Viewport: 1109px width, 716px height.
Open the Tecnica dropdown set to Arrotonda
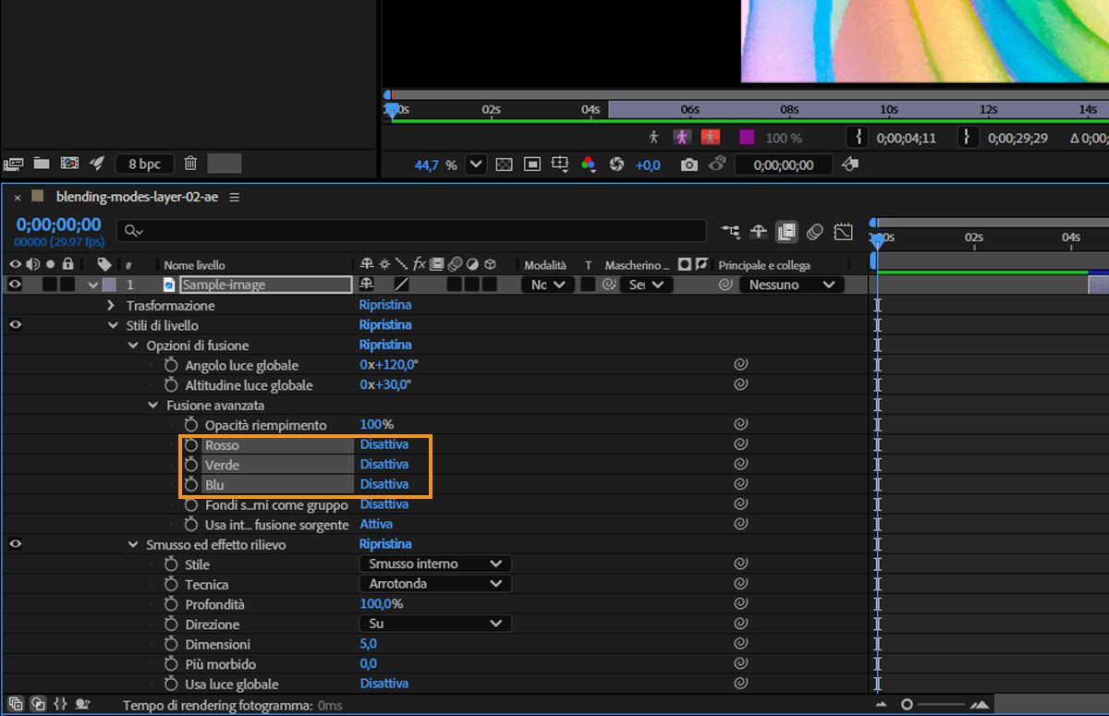pyautogui.click(x=434, y=584)
